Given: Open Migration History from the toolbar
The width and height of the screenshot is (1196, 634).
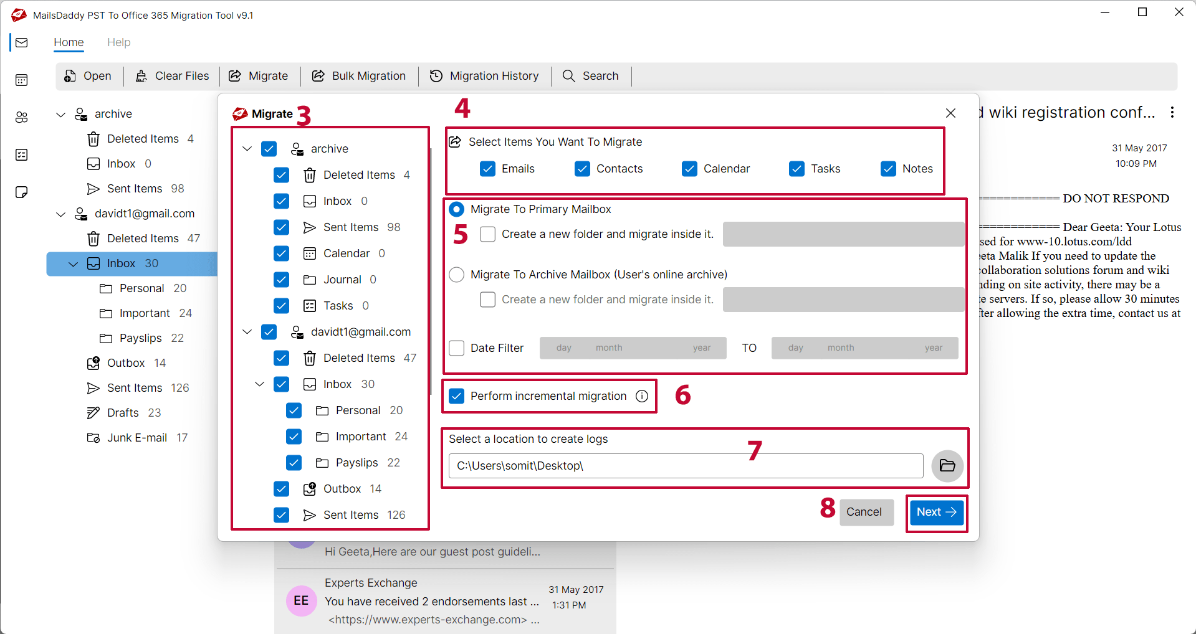Looking at the screenshot, I should click(x=485, y=76).
